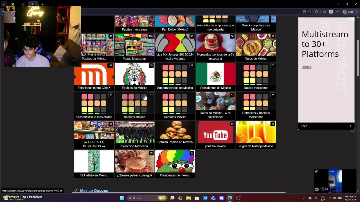Open the ¿Quieres pelear conmigo? tier list

(x=134, y=164)
